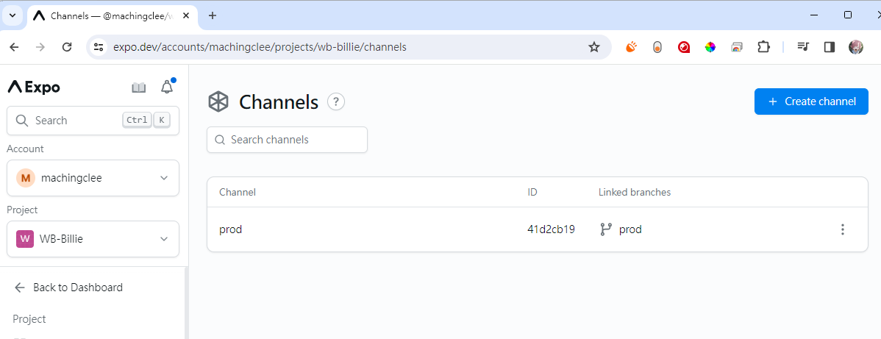The image size is (881, 339).
Task: Open the notifications bell
Action: click(167, 87)
